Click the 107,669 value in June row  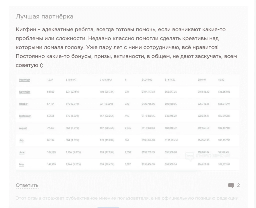point(51,152)
